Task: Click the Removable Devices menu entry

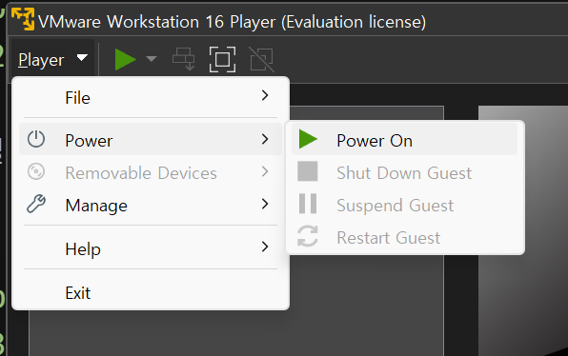Action: pos(151,172)
